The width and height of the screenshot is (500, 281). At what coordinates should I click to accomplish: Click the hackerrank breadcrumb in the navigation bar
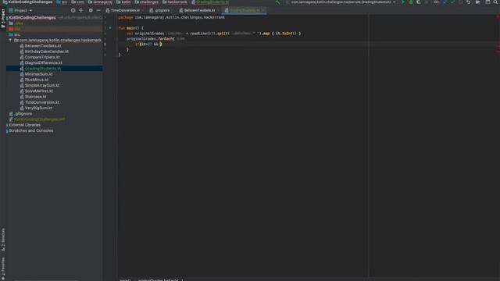click(175, 2)
